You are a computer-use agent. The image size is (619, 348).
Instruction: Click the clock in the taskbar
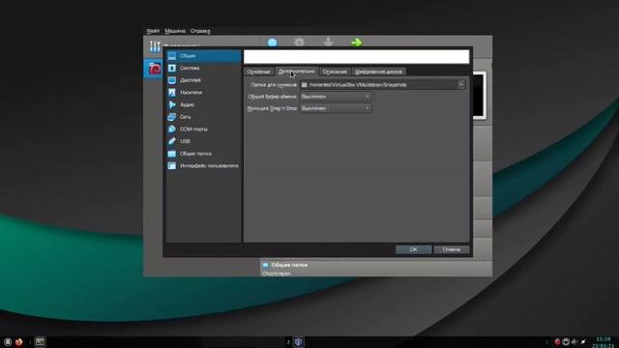click(604, 342)
